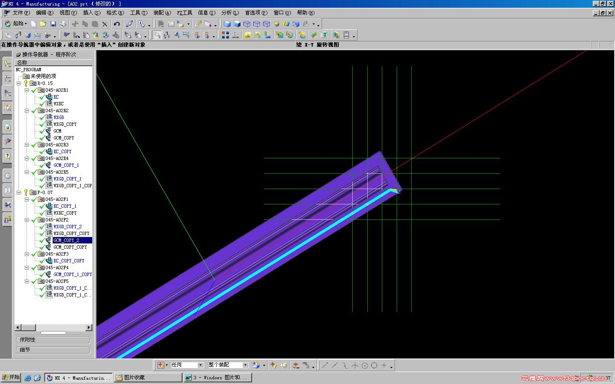The height and width of the screenshot is (384, 615).
Task: Click the Program Order View icon
Action: coord(157,35)
